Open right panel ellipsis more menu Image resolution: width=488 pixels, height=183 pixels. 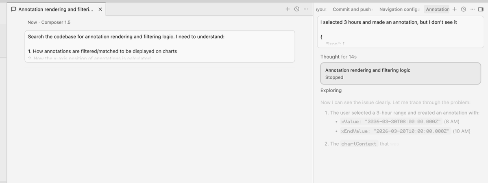pyautogui.click(x=472, y=9)
